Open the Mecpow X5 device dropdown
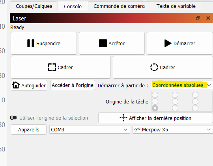The image size is (213, 166). pyautogui.click(x=173, y=129)
